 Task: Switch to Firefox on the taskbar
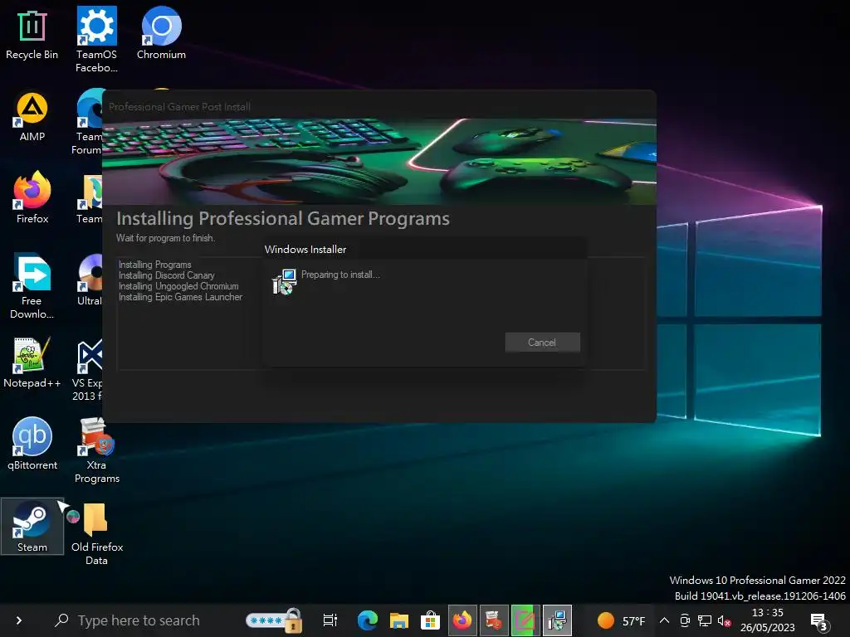(x=462, y=620)
